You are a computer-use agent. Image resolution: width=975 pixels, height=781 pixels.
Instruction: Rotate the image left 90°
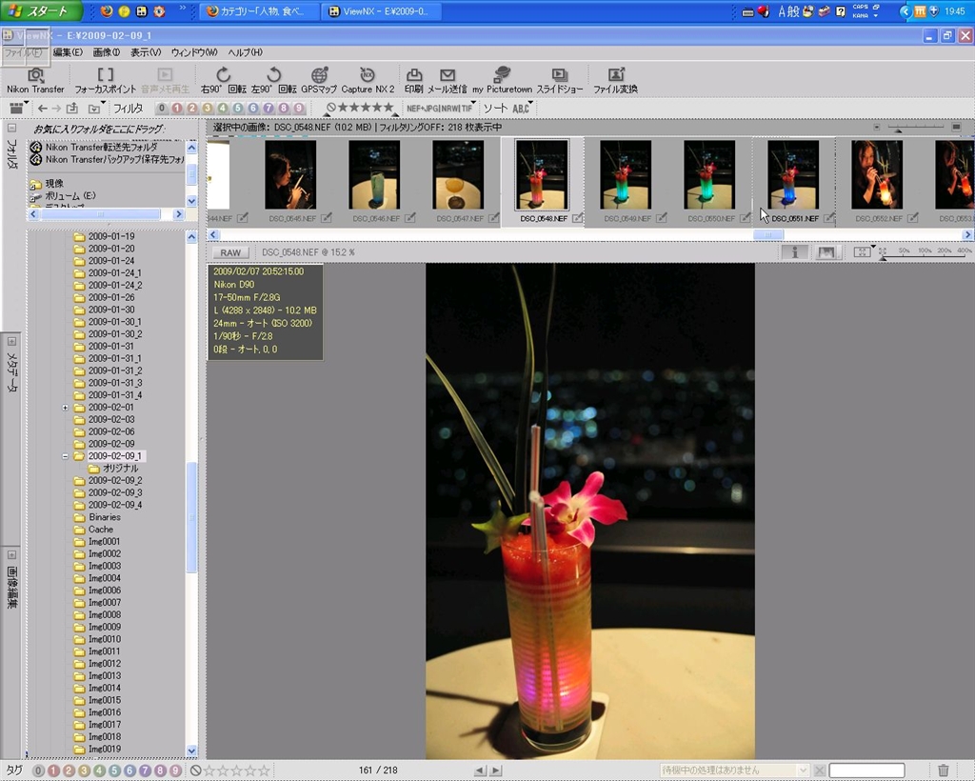(x=272, y=80)
